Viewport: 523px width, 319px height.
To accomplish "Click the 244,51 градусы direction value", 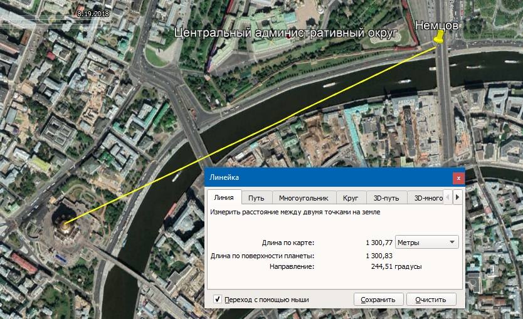I will 396,266.
